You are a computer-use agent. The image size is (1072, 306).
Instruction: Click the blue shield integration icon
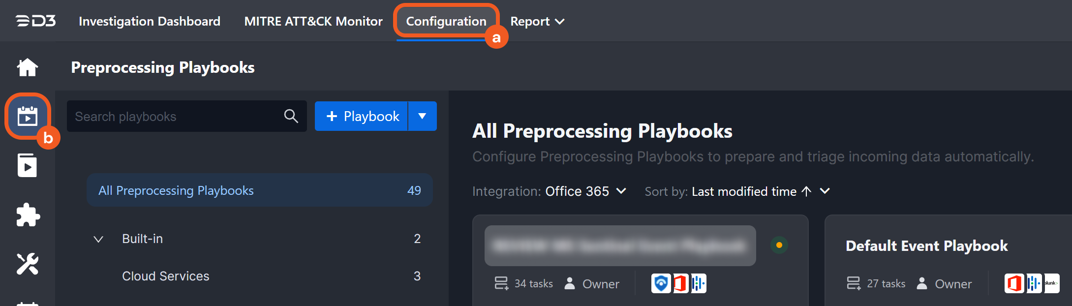pos(661,283)
